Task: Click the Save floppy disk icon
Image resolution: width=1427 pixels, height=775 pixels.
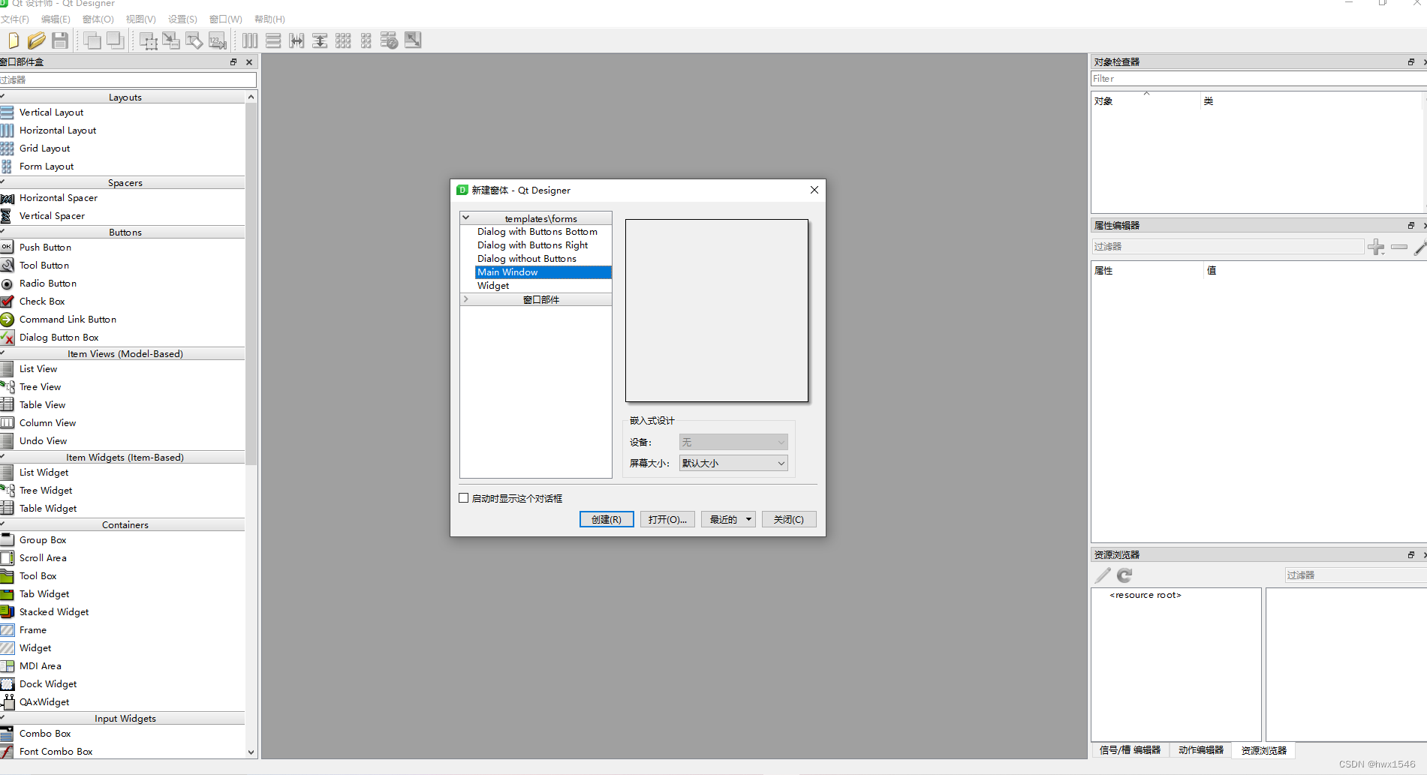Action: click(60, 41)
